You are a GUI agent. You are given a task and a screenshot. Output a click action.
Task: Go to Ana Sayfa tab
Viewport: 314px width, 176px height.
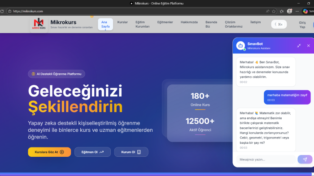coord(105,24)
